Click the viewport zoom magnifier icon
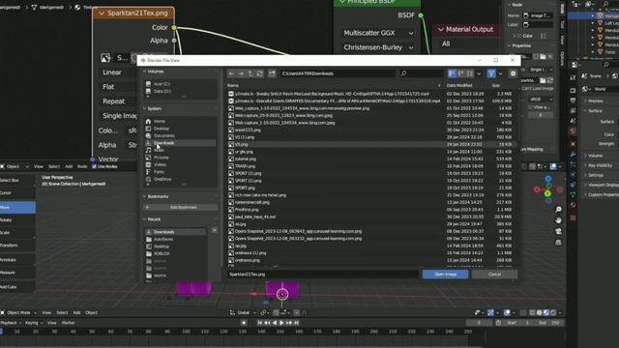 (x=558, y=209)
